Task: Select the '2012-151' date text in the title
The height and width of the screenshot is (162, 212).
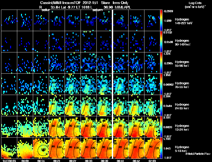Action: [90, 3]
